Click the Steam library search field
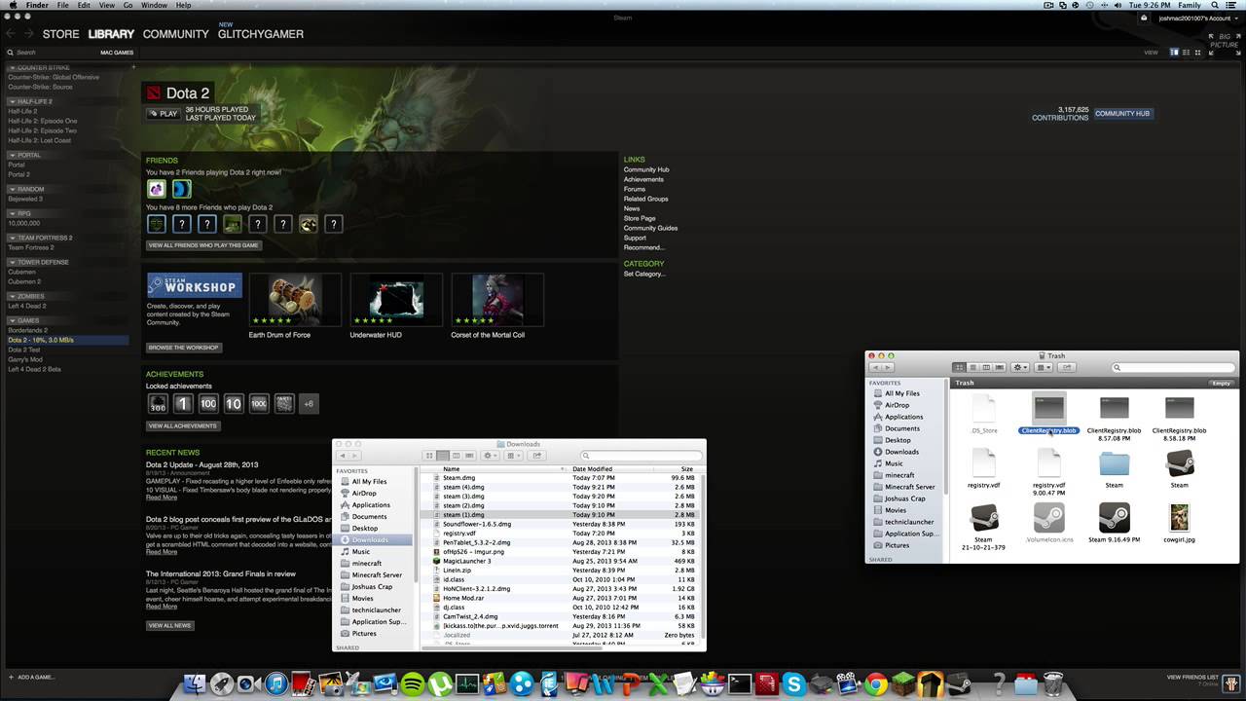Image resolution: width=1246 pixels, height=701 pixels. click(x=54, y=53)
